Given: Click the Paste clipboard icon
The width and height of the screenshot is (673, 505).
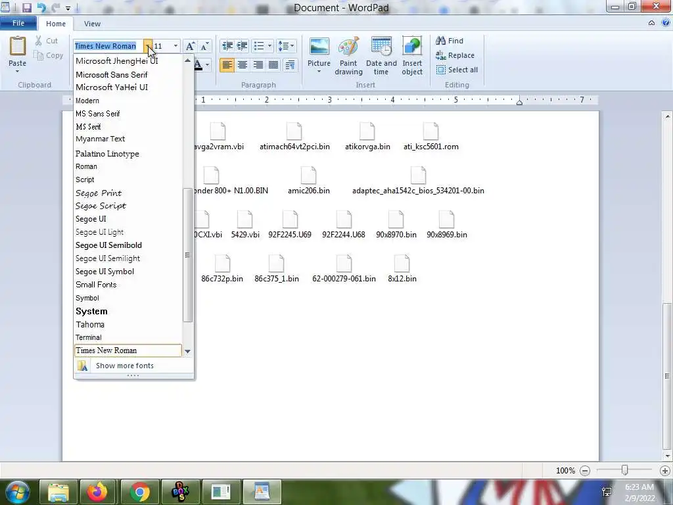Looking at the screenshot, I should tap(18, 47).
